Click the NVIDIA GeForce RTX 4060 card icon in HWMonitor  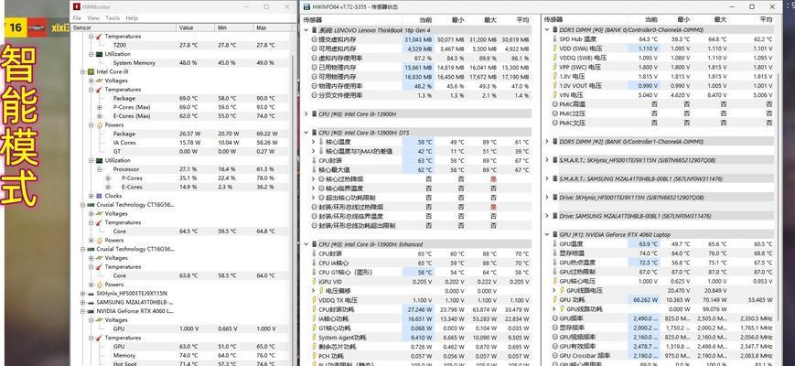click(91, 311)
